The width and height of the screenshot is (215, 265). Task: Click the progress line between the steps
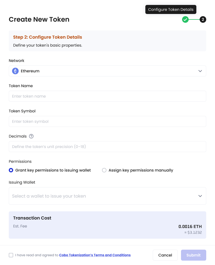coord(194,19)
